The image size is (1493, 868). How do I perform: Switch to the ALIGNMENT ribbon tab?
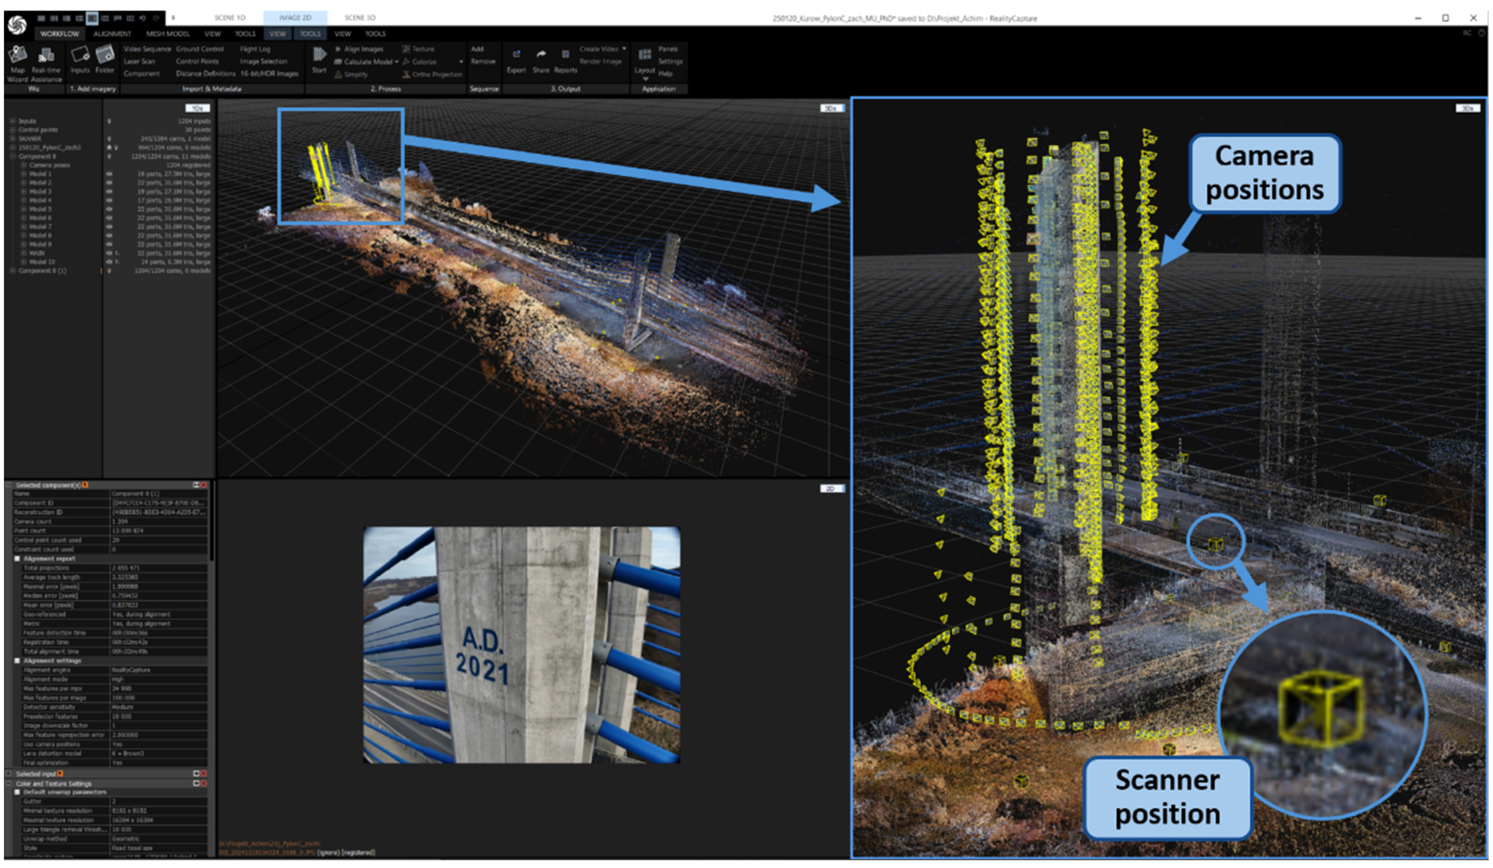click(x=112, y=34)
